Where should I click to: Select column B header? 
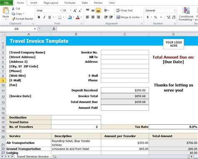click(x=76, y=34)
